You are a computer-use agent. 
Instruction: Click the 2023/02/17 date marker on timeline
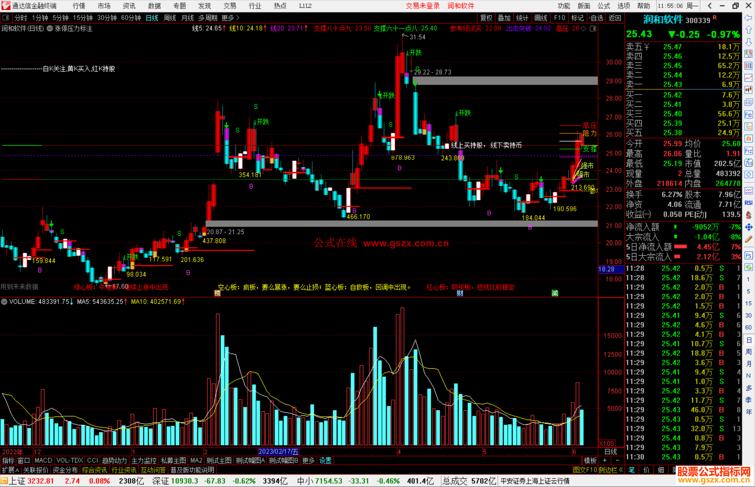278,451
